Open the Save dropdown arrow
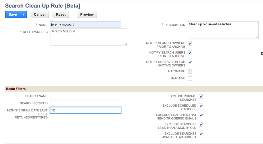263x144 pixels. click(23, 15)
